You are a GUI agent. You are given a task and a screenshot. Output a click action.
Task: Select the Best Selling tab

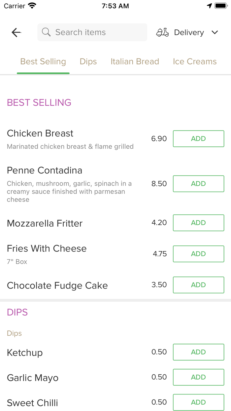43,61
